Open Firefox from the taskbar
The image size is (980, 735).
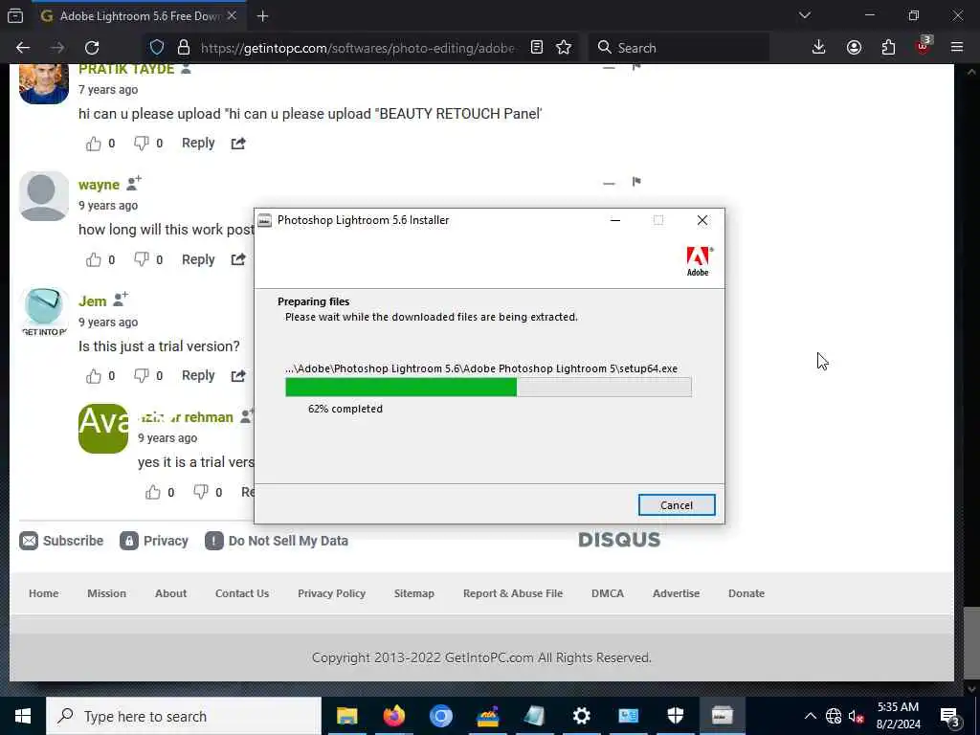pos(393,716)
